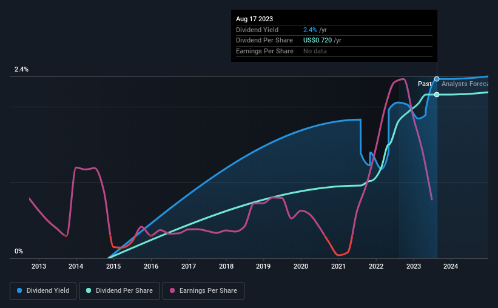Click the blue Dividend Yield legend dot
Image resolution: width=498 pixels, height=308 pixels.
[x=19, y=290]
